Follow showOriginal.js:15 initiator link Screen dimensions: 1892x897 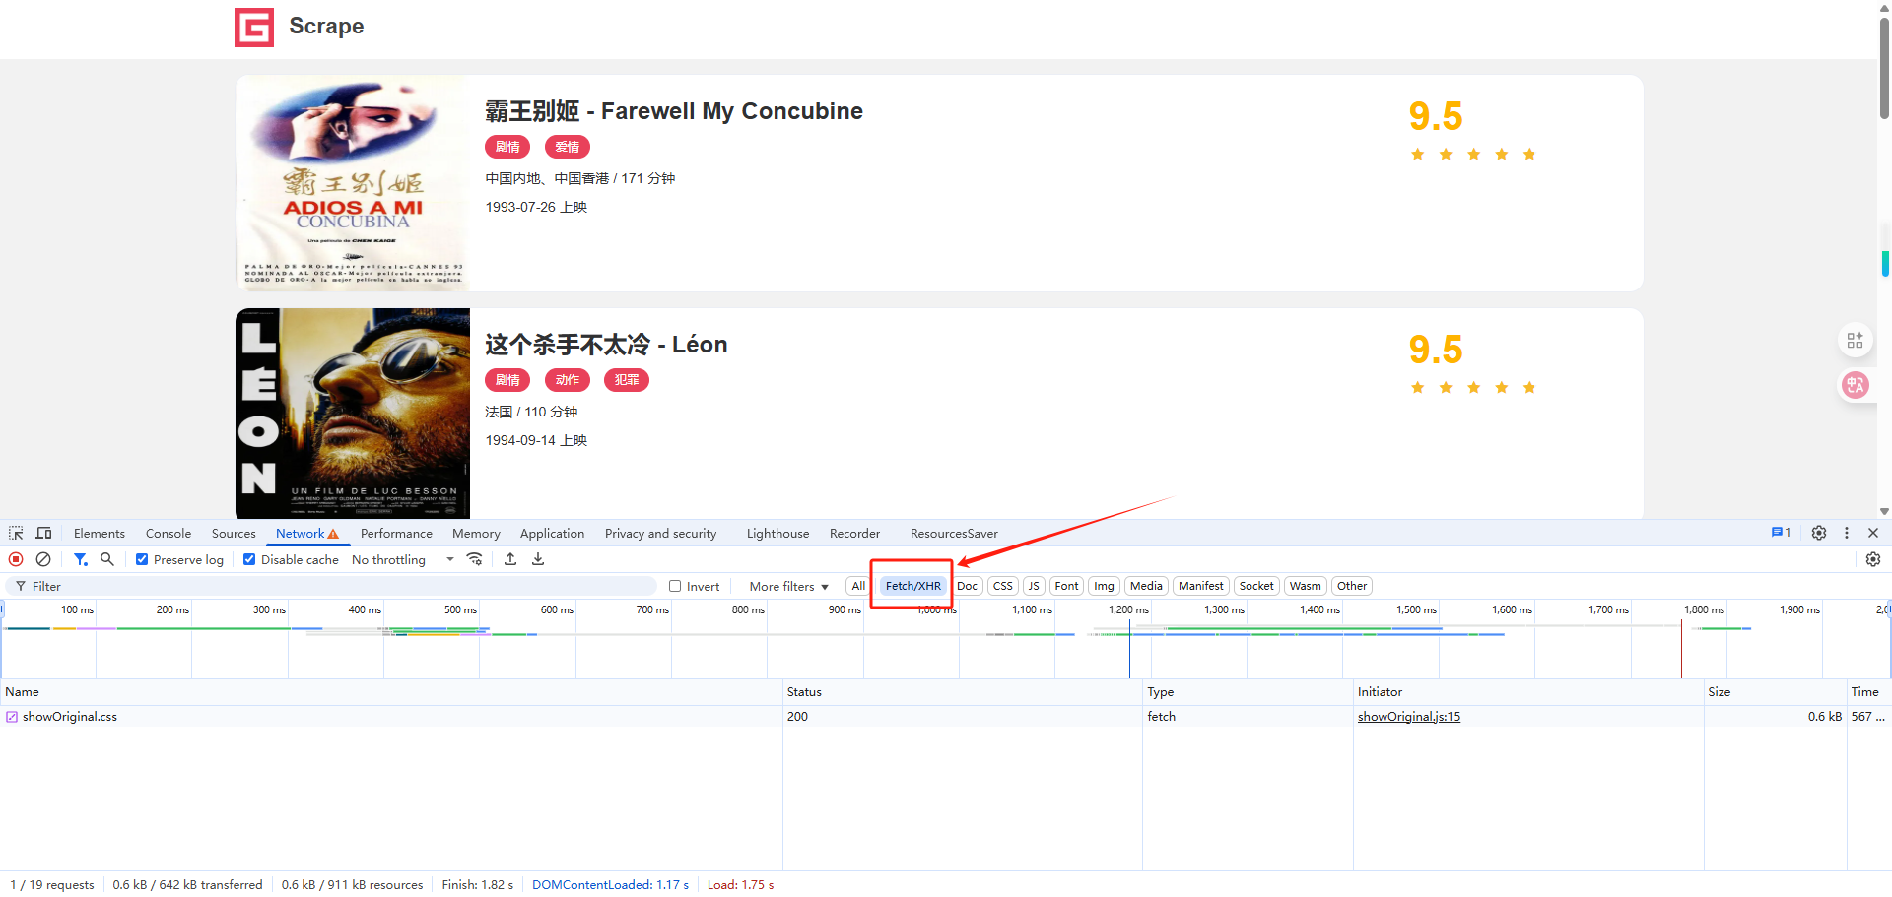(x=1409, y=717)
